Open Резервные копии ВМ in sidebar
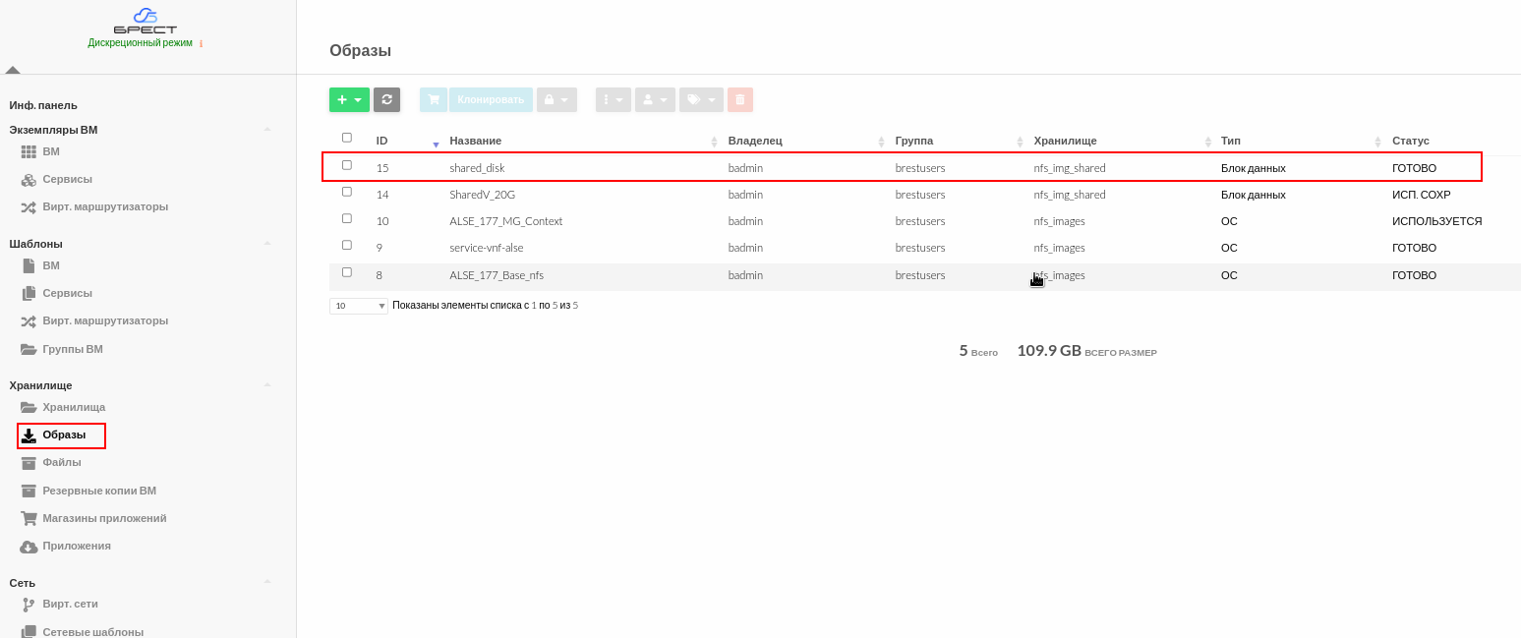Screen dimensions: 1521x638 click(x=99, y=491)
